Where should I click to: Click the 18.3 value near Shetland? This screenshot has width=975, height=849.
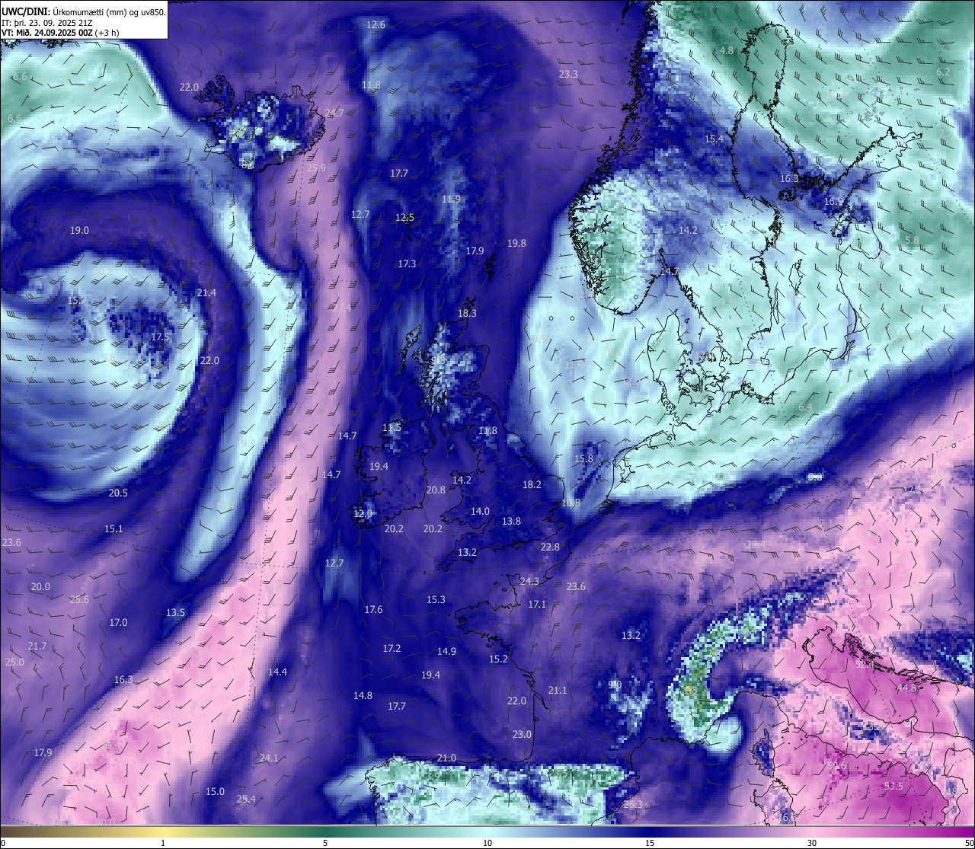(x=467, y=313)
